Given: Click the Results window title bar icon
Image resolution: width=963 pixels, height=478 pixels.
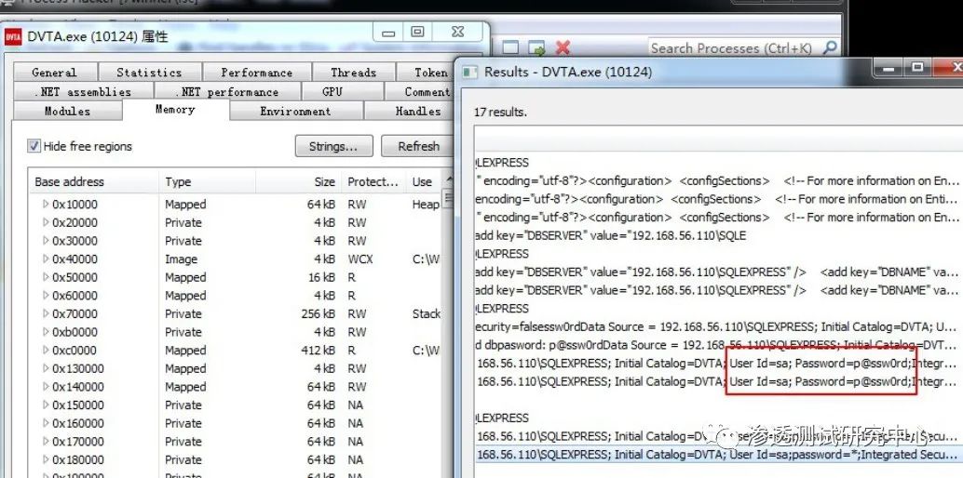Looking at the screenshot, I should 469,72.
